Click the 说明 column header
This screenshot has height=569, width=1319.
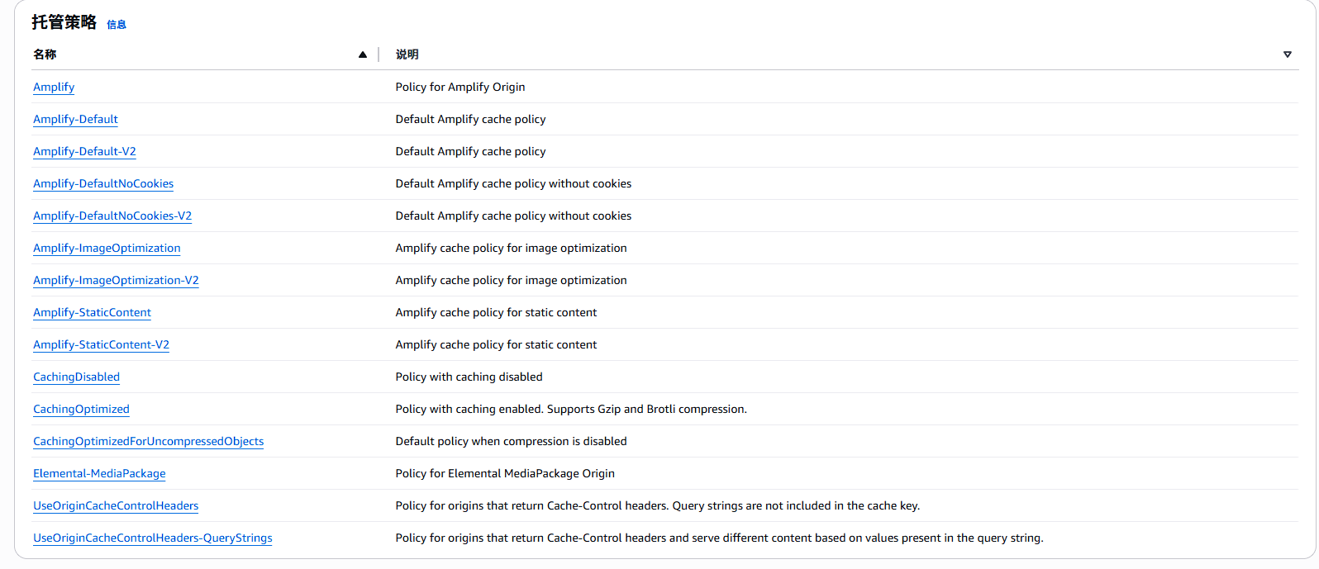(x=407, y=55)
